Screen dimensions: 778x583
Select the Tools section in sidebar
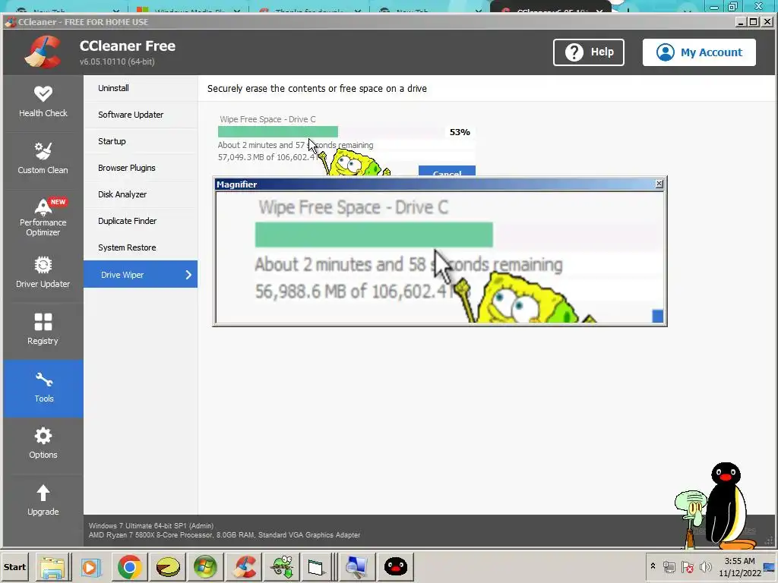click(43, 388)
